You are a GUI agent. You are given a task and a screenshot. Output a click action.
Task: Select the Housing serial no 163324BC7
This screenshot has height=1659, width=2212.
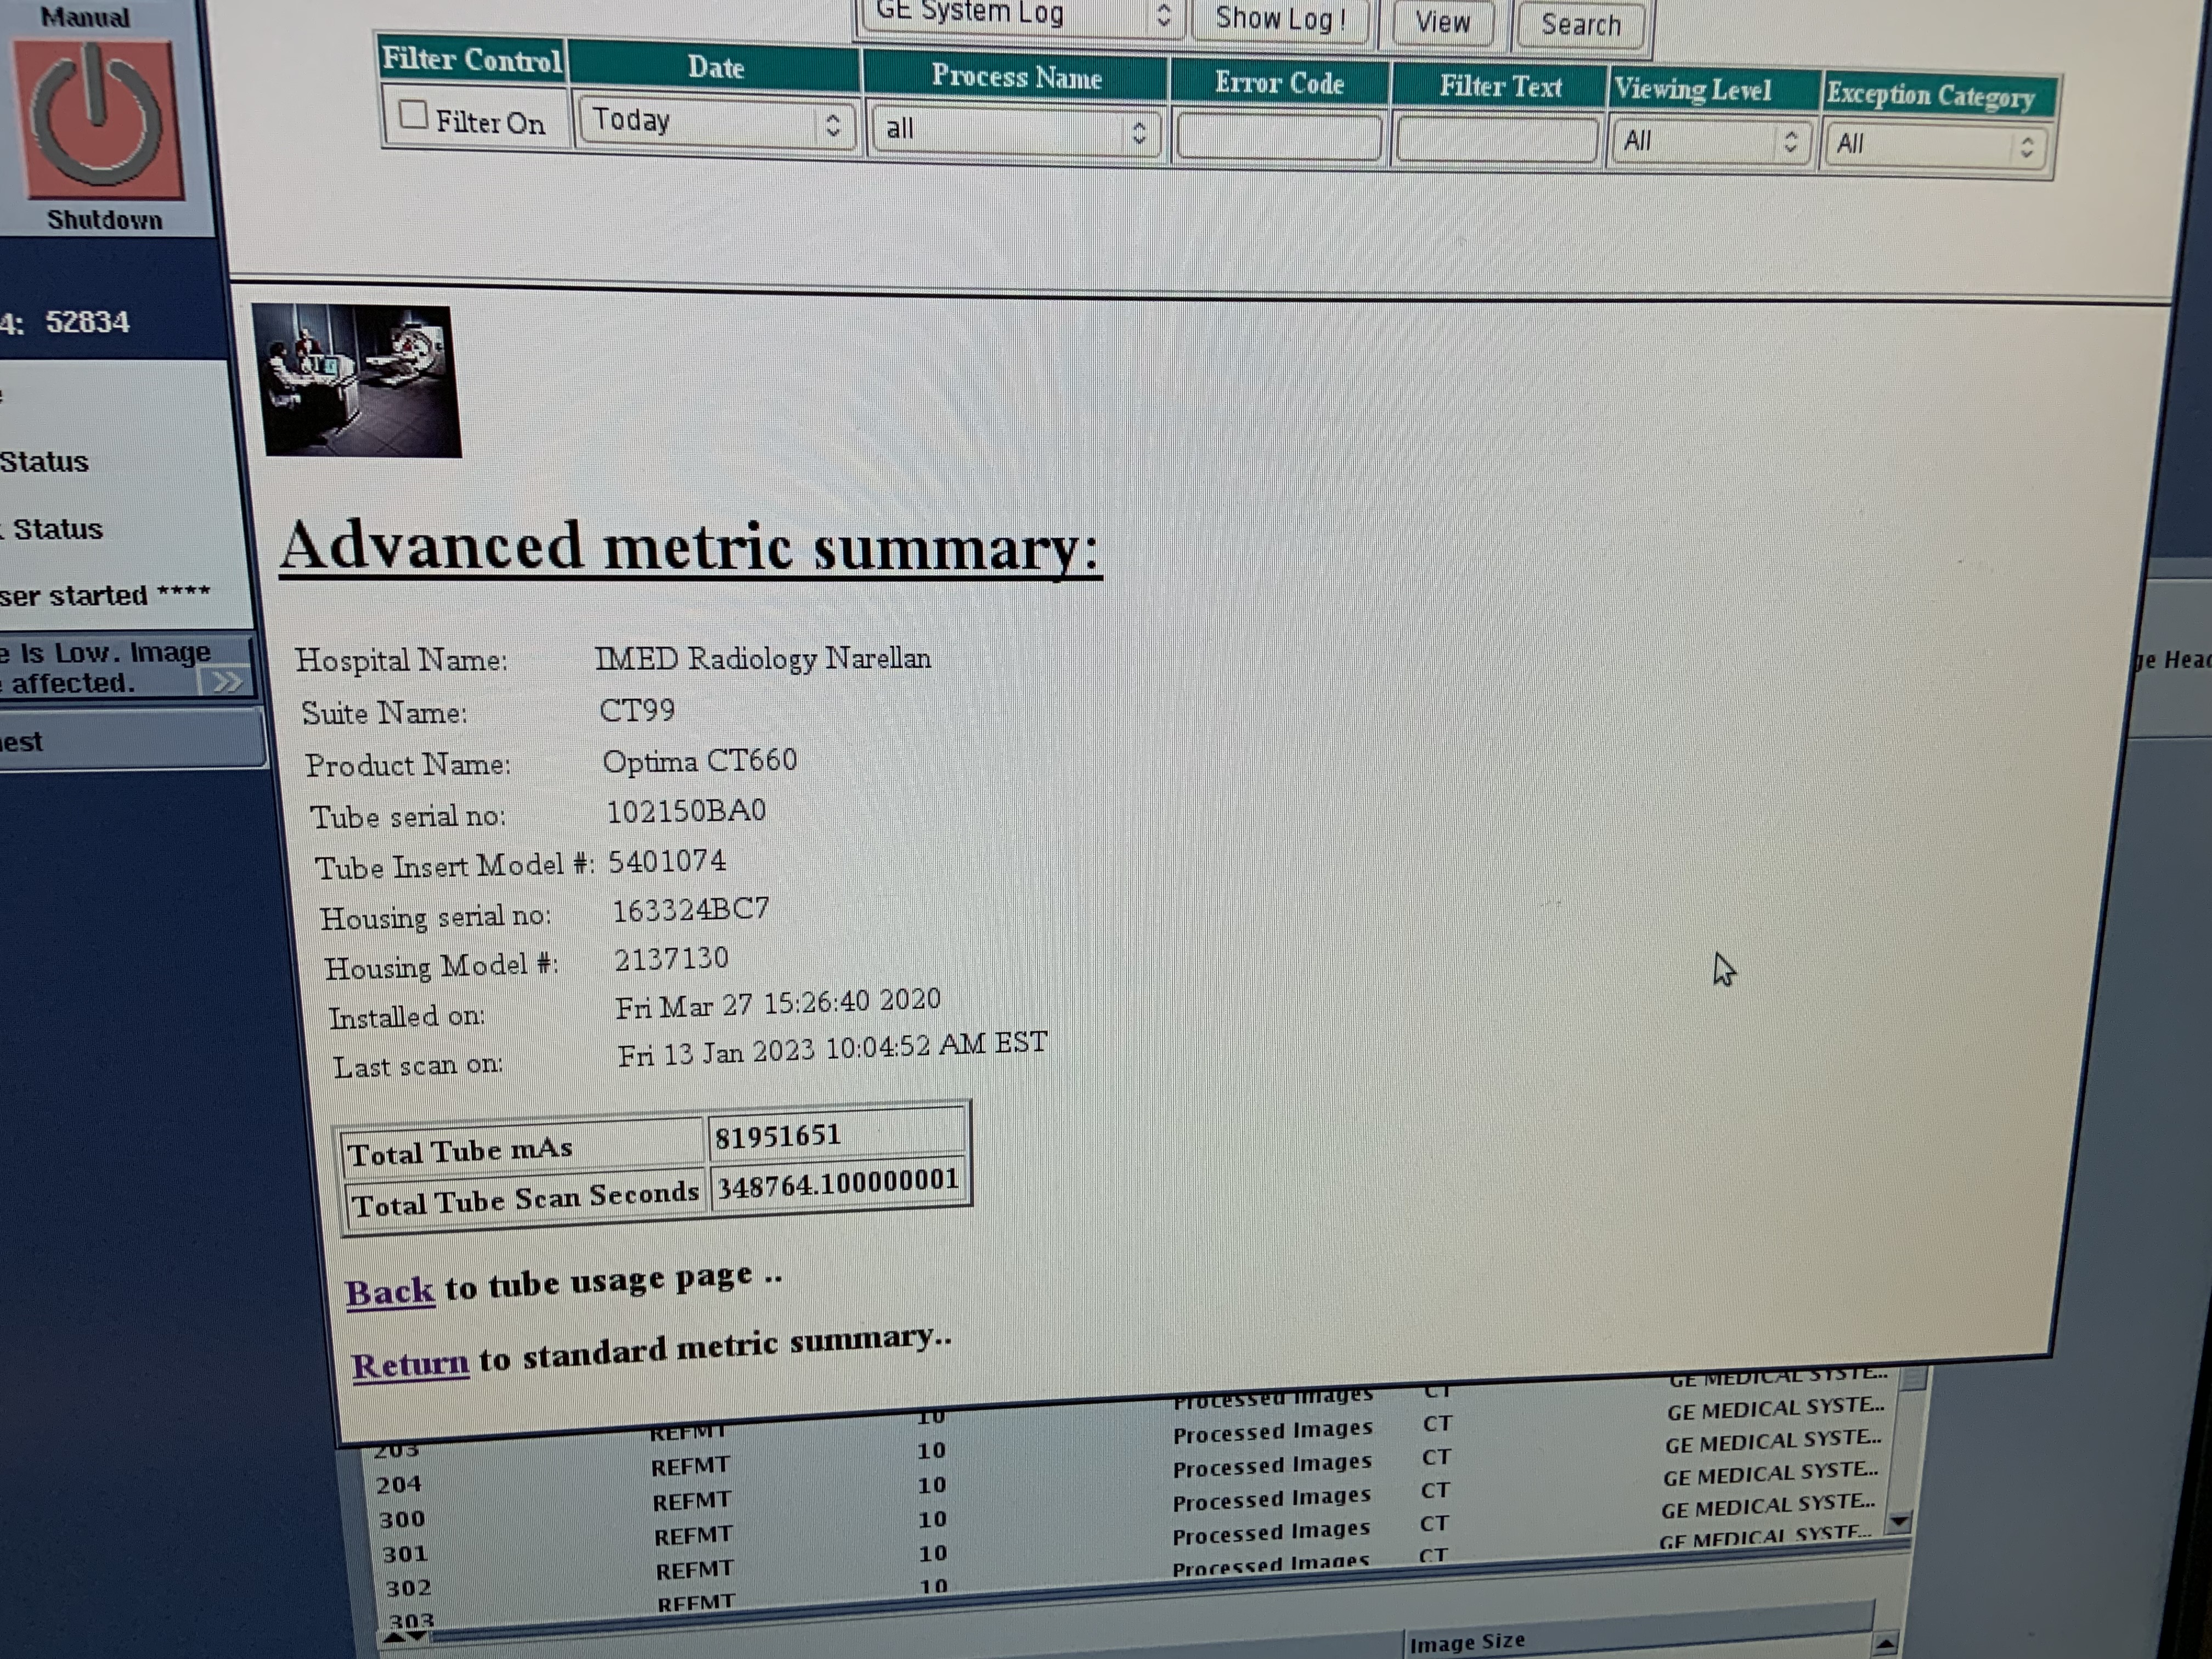pyautogui.click(x=691, y=909)
